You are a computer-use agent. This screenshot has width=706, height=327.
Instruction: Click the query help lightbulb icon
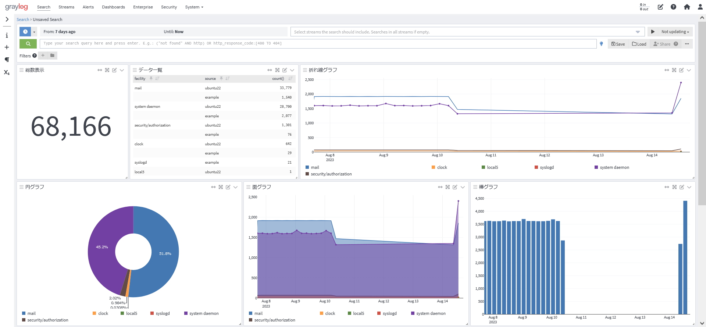tap(601, 44)
